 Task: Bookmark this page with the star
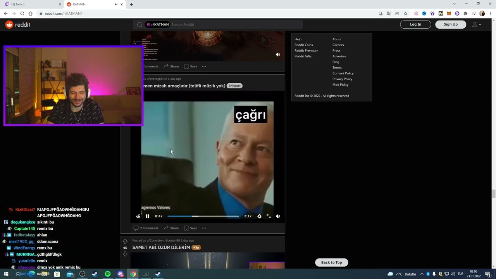(x=405, y=13)
